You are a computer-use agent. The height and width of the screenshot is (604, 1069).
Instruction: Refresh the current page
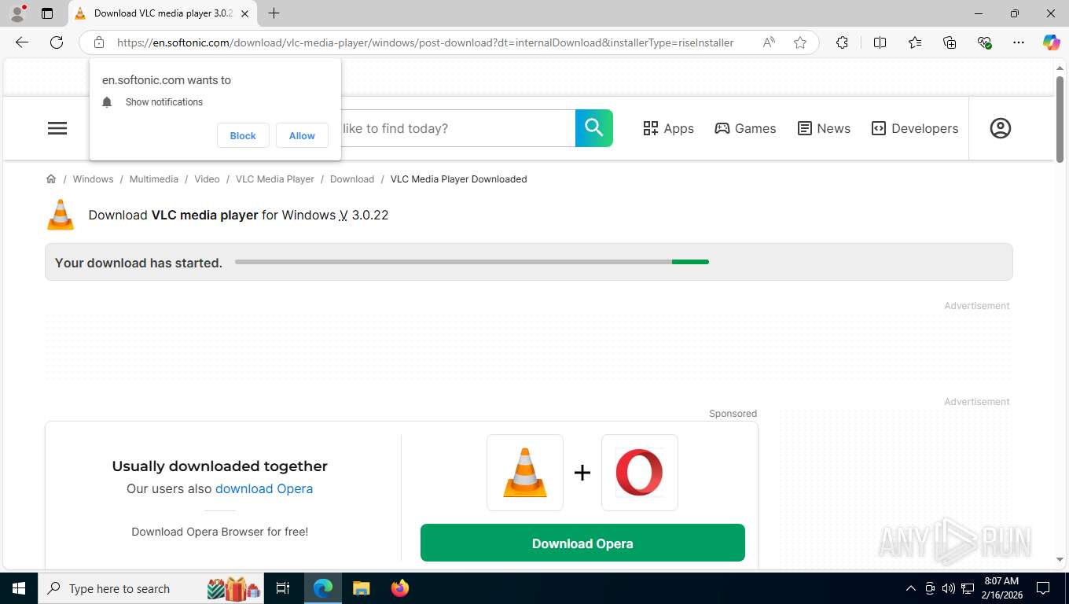coord(57,42)
